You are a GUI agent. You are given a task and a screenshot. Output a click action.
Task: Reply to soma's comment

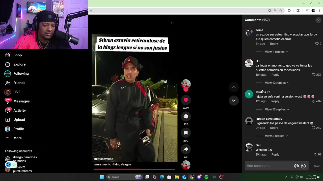tap(274, 44)
